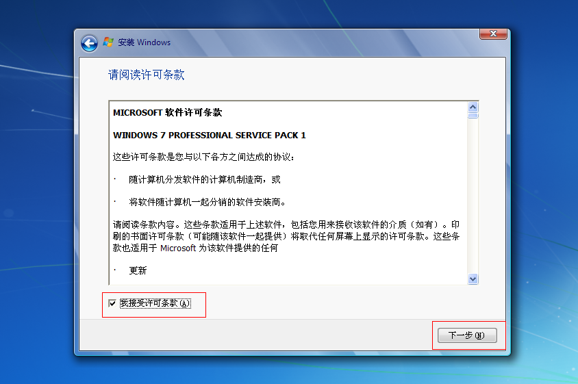Click the paragraph starting 请阅读条款内容
This screenshot has width=578, height=384.
click(286, 236)
